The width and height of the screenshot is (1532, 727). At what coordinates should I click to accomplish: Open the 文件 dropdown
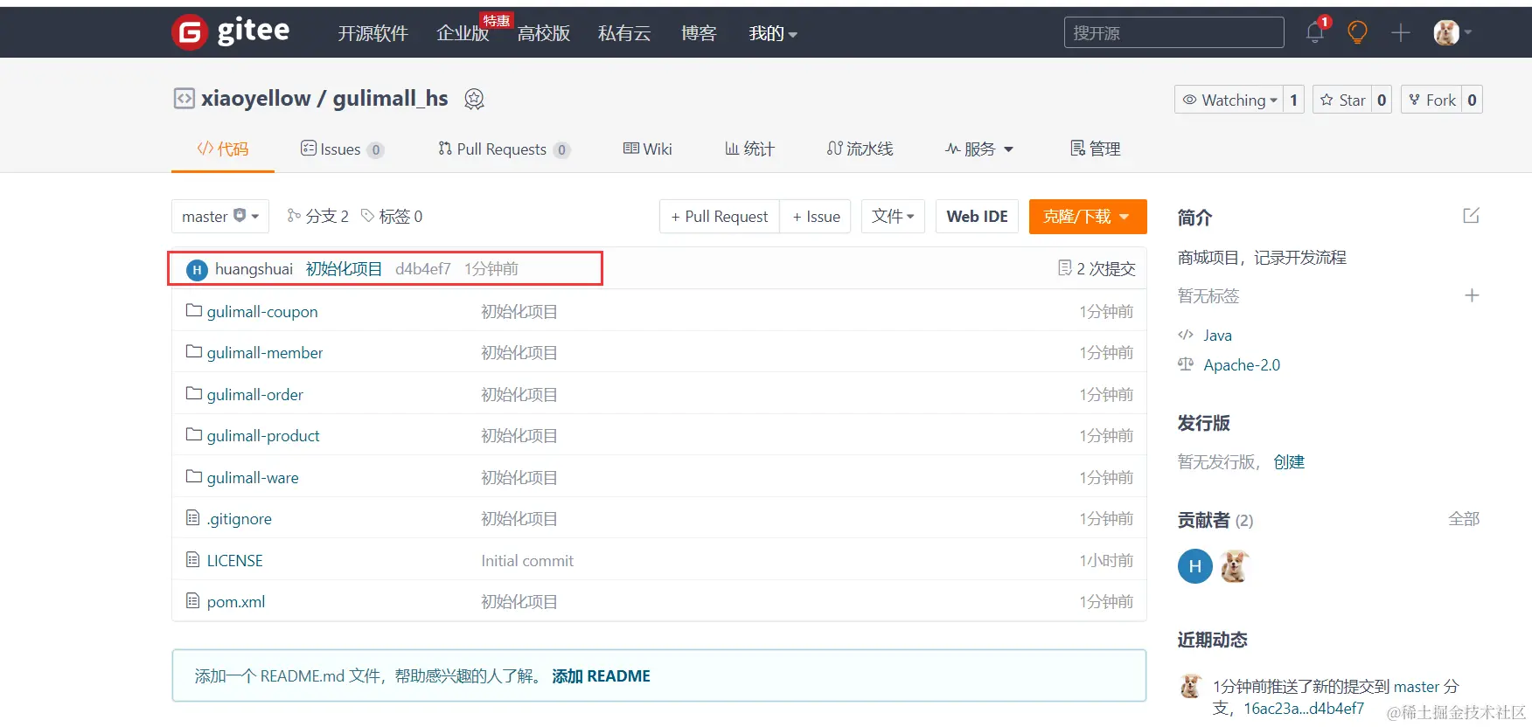point(893,216)
